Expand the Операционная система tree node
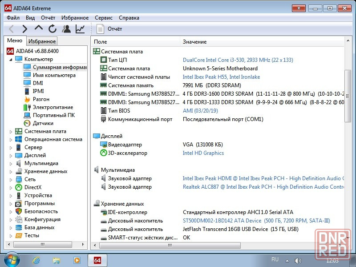This screenshot has height=267, width=356. [x=11, y=140]
